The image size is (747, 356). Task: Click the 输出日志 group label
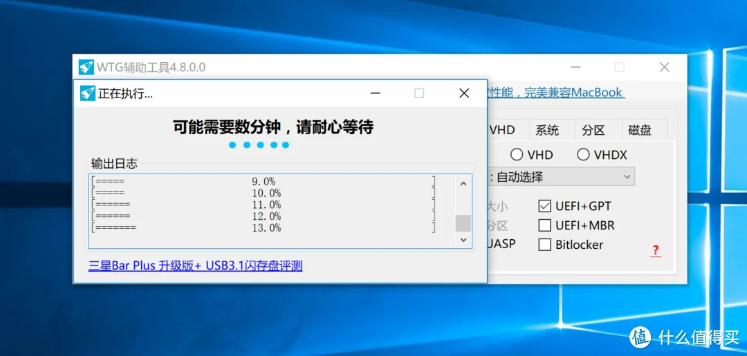[x=114, y=165]
